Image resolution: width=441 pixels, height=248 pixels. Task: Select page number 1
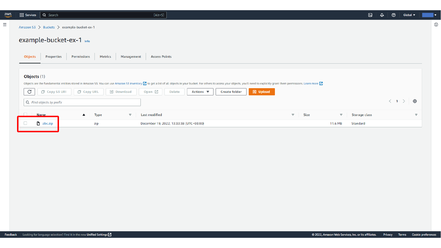tap(397, 101)
